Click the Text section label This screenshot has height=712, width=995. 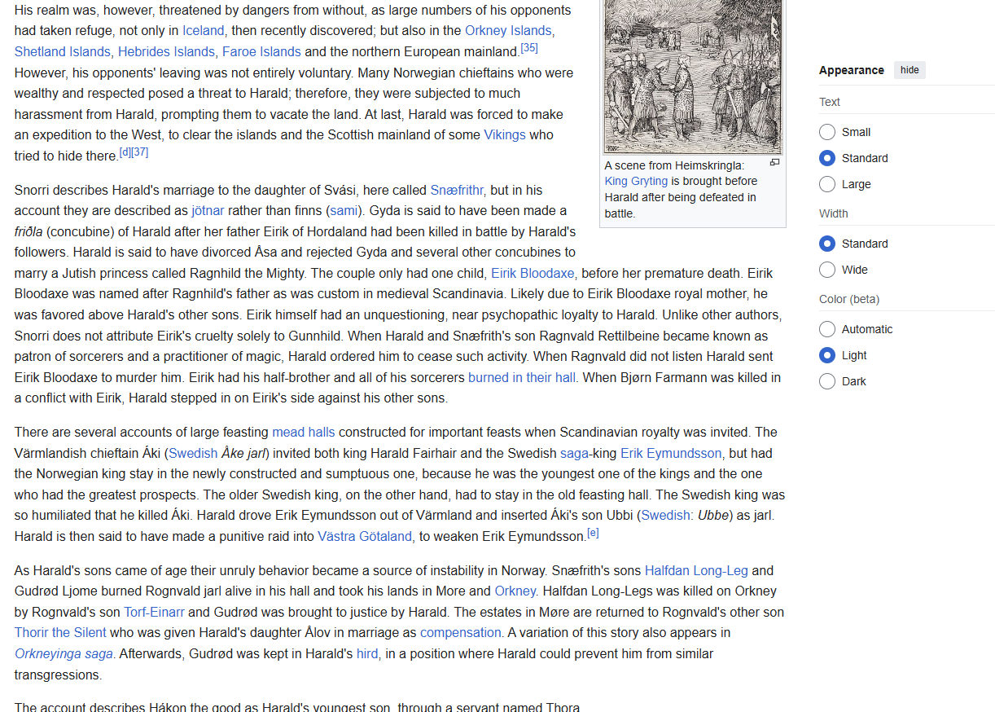[x=830, y=102]
